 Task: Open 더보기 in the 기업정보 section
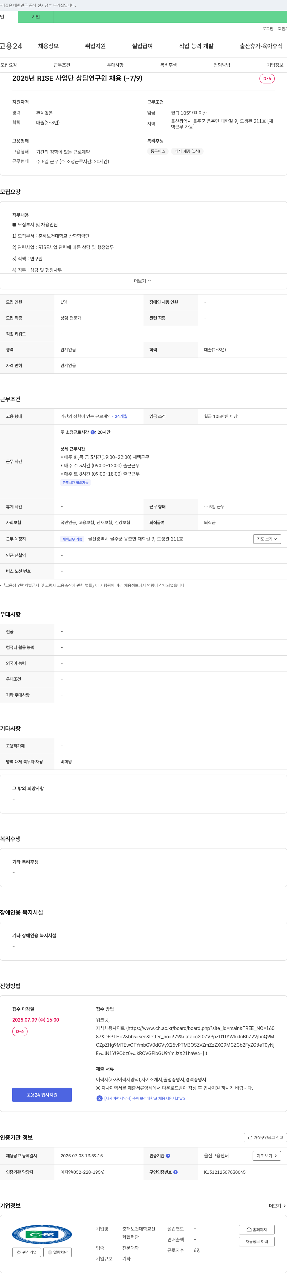pyautogui.click(x=277, y=1206)
